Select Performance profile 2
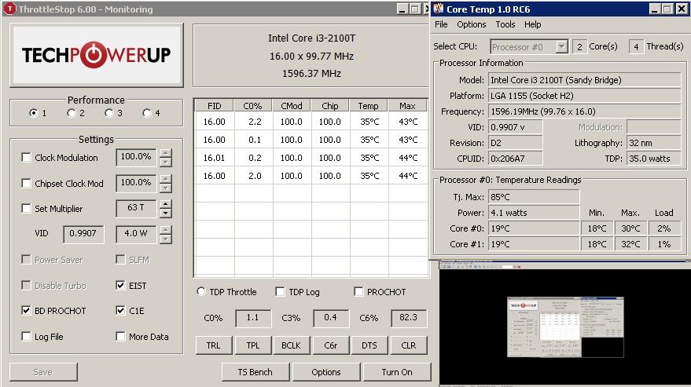 pos(72,113)
